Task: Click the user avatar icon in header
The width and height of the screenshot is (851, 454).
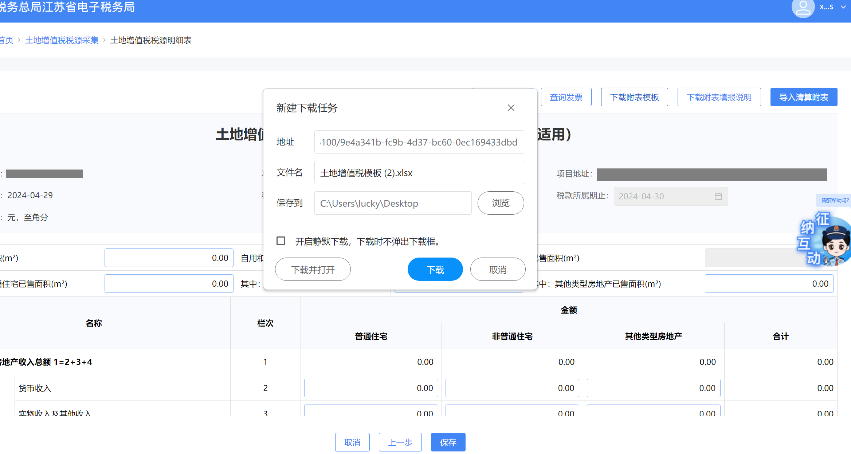Action: 803,8
